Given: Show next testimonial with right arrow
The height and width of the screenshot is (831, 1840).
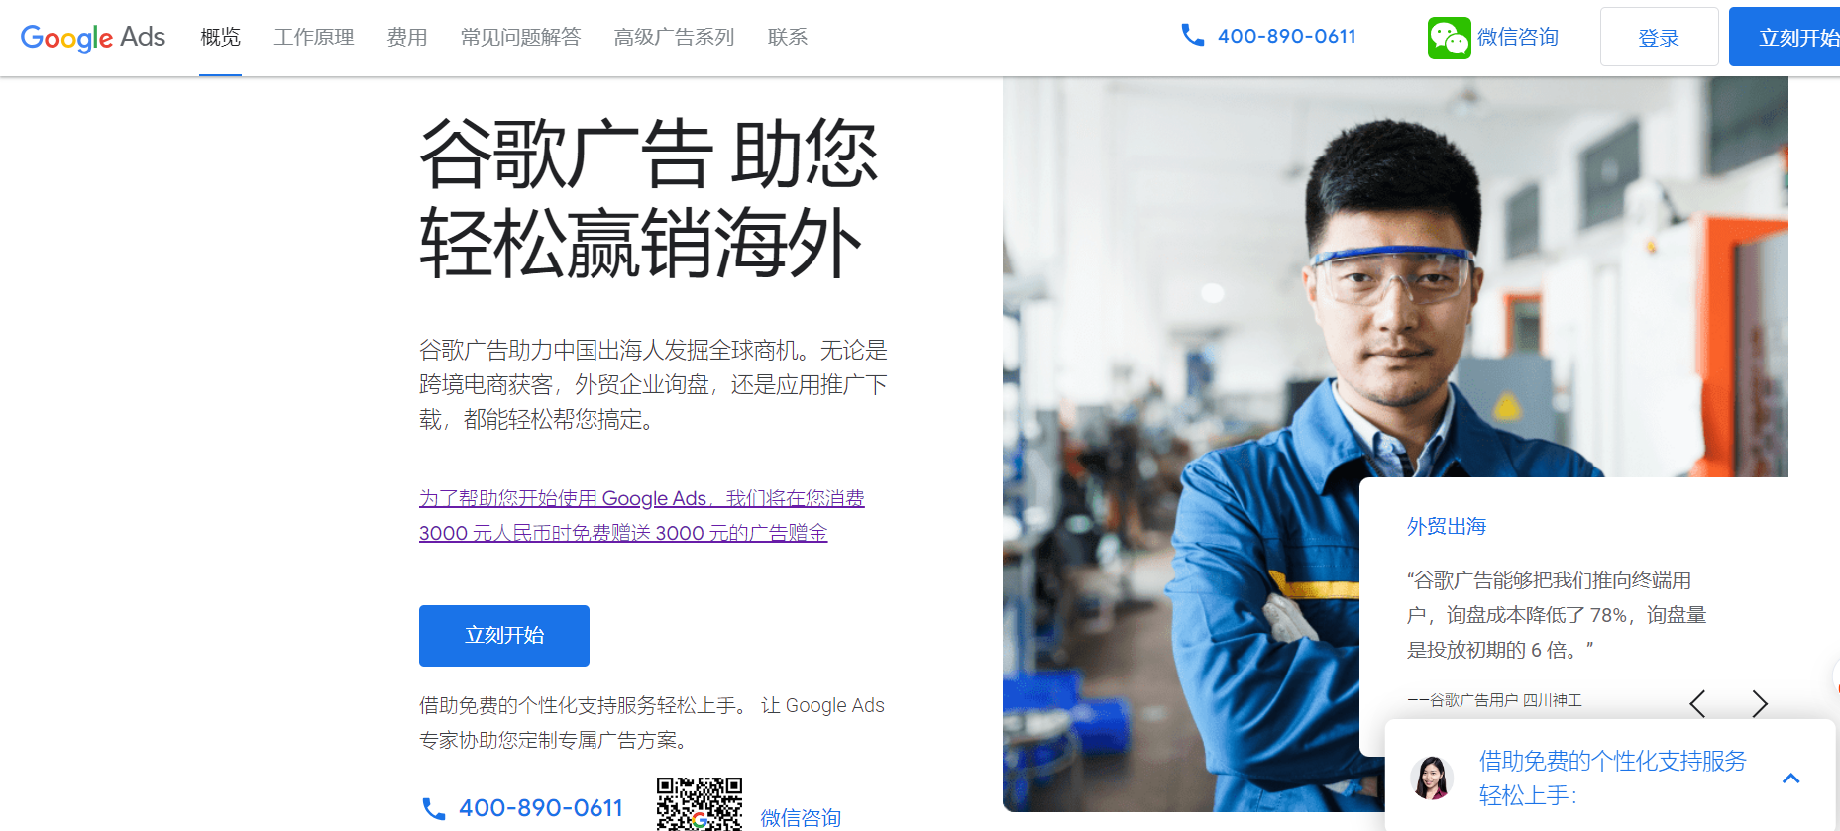Looking at the screenshot, I should point(1760,703).
